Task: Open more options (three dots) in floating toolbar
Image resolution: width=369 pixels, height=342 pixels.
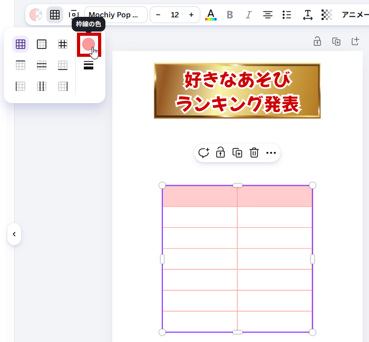Action: pos(271,153)
